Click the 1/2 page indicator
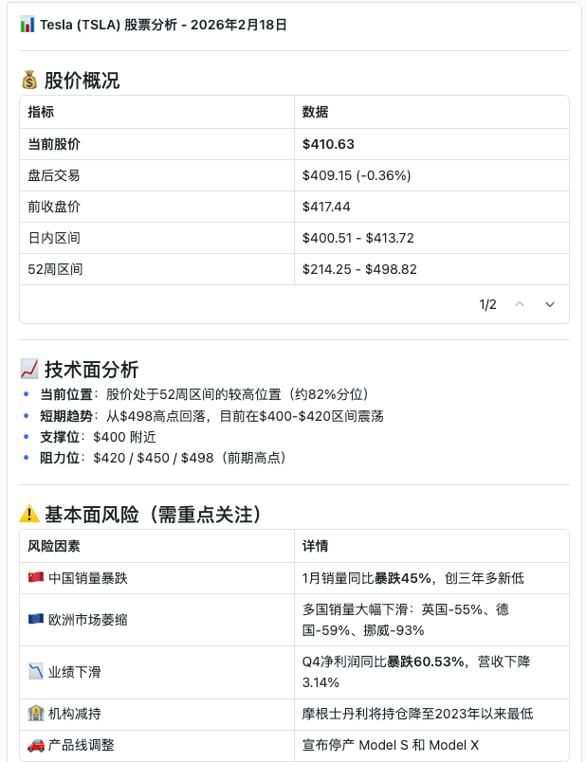The width and height of the screenshot is (586, 762). (487, 304)
